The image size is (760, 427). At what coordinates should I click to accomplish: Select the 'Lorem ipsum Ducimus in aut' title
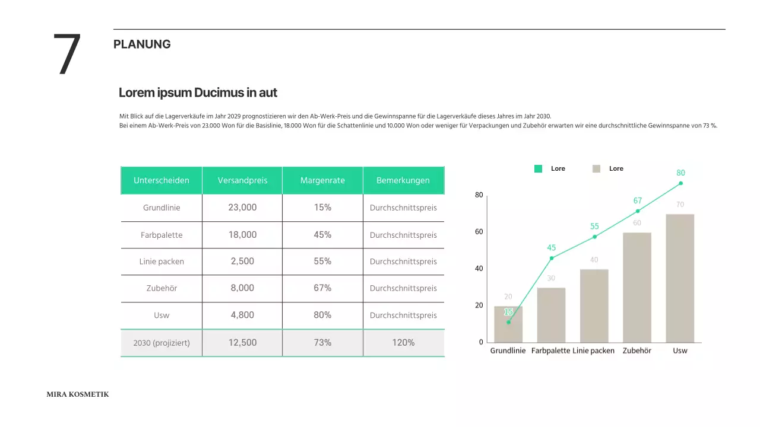pyautogui.click(x=198, y=93)
